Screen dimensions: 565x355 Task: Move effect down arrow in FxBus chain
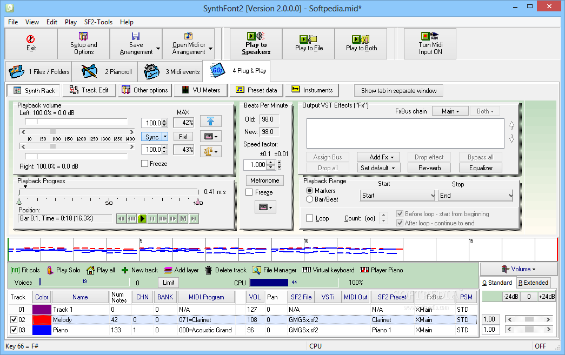tap(511, 139)
